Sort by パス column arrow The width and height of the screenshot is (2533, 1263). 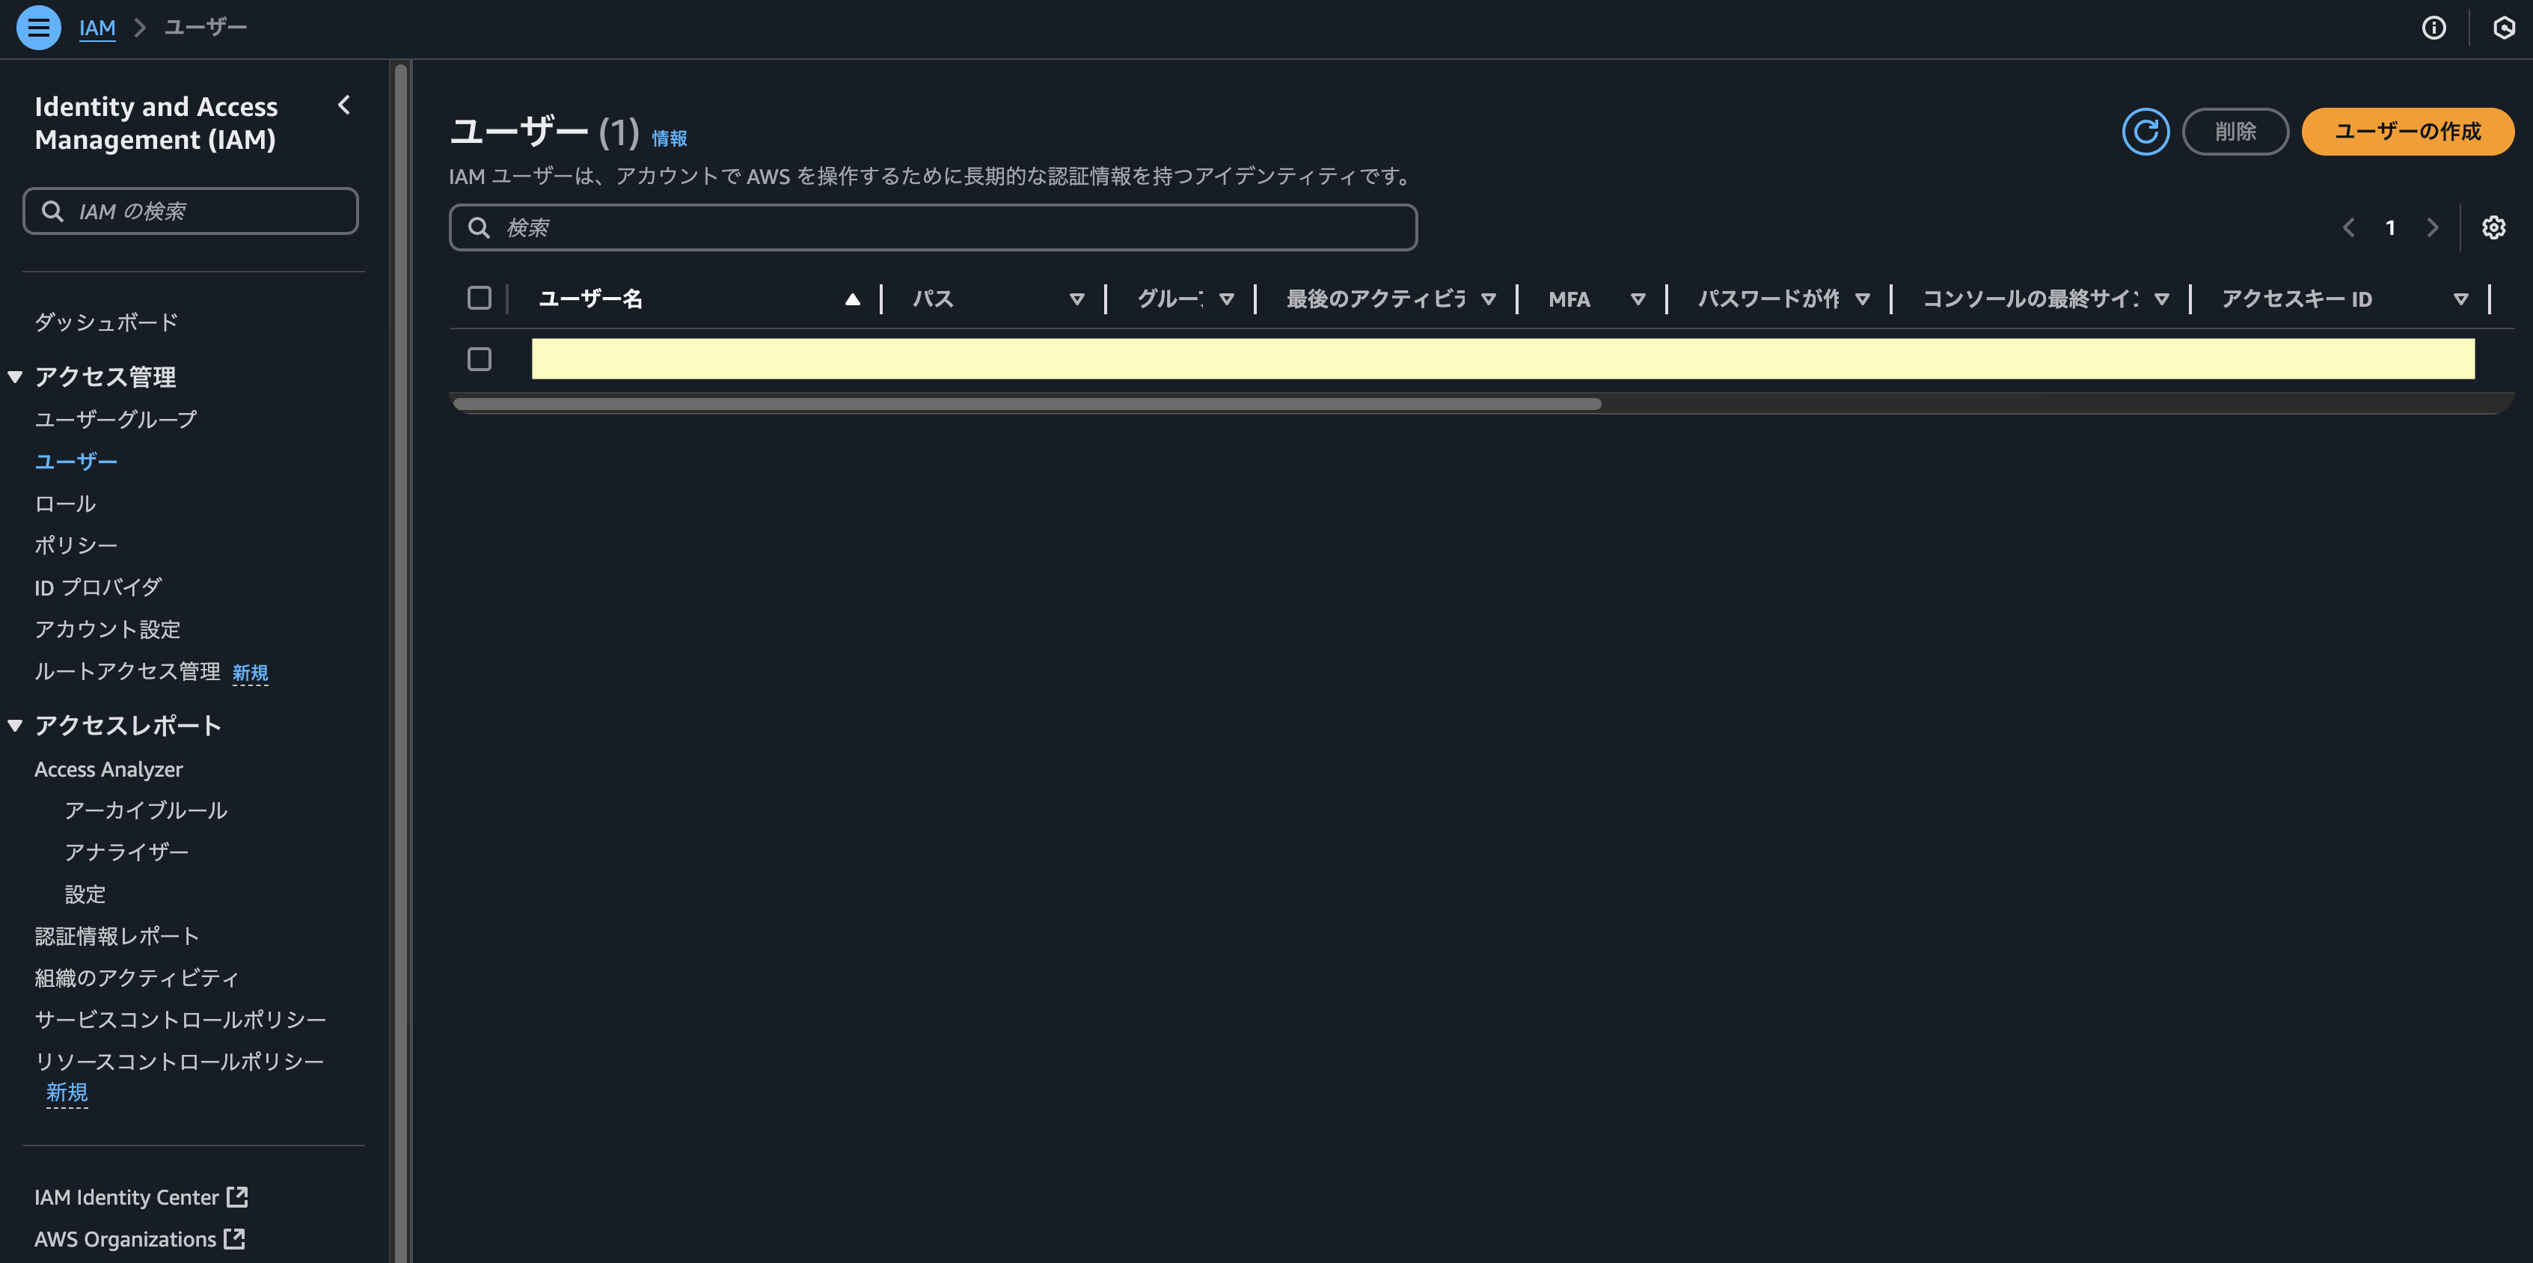[1076, 299]
